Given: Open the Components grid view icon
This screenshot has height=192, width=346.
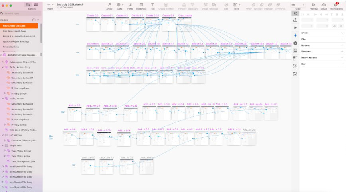Looking at the screenshot, I should coord(36,5).
